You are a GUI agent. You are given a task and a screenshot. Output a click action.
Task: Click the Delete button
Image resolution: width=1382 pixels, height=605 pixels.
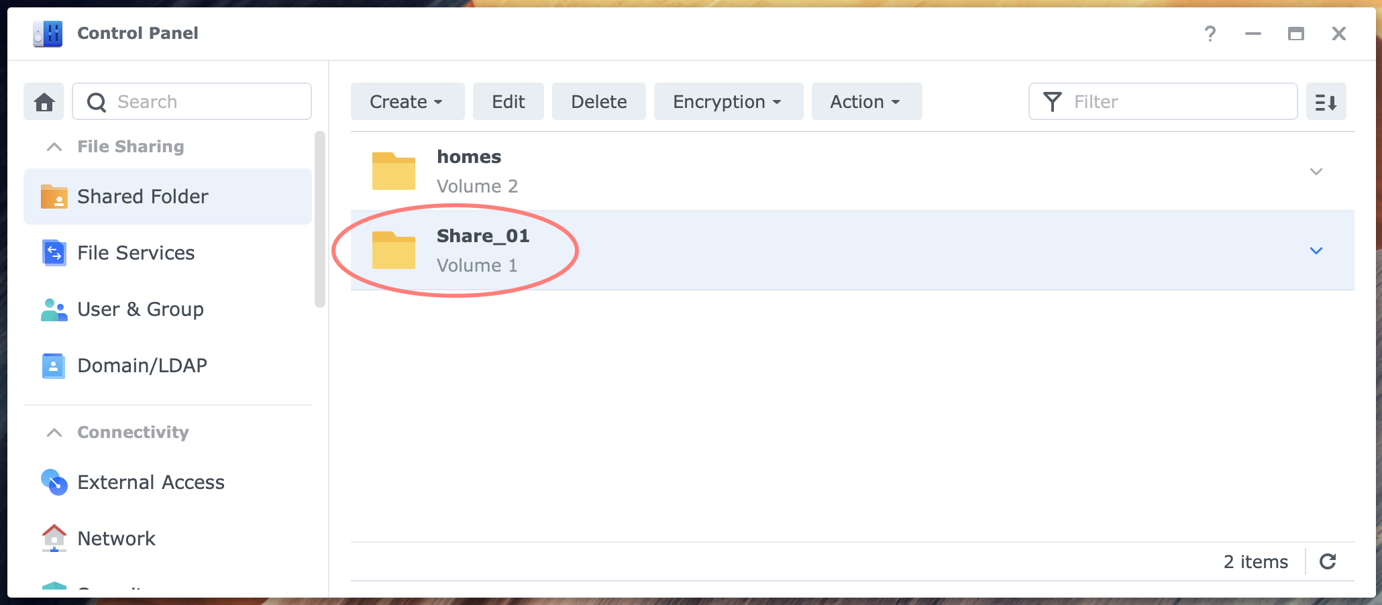tap(598, 101)
